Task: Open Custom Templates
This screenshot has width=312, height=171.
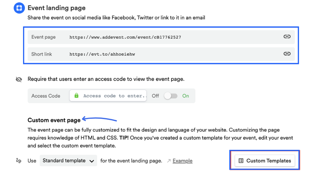Action: click(x=265, y=161)
